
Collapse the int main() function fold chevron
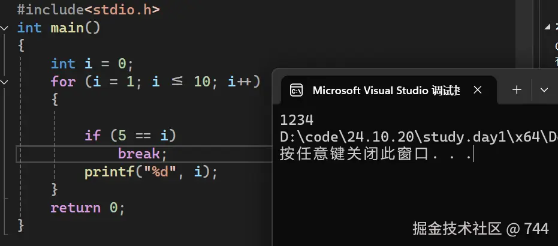(x=4, y=28)
